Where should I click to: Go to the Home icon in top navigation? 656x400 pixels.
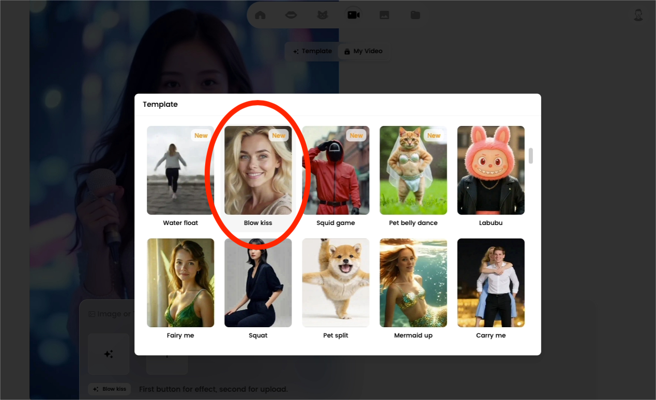[x=261, y=15]
